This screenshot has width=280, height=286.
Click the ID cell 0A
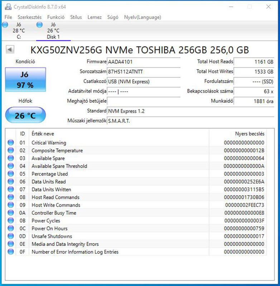coord(22,213)
